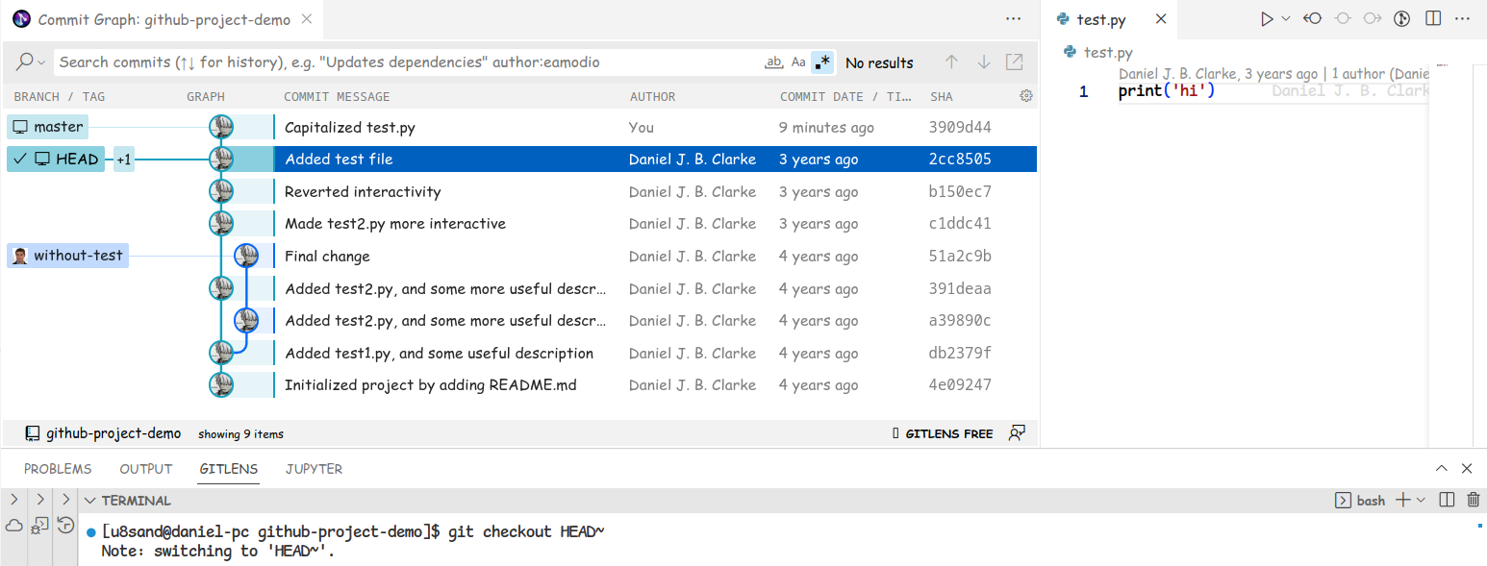Viewport: 1487px width, 566px height.
Task: Click into the search commits field
Action: point(404,62)
